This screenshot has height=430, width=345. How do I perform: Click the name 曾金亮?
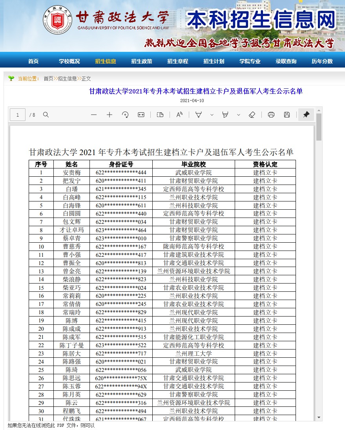pyautogui.click(x=71, y=271)
